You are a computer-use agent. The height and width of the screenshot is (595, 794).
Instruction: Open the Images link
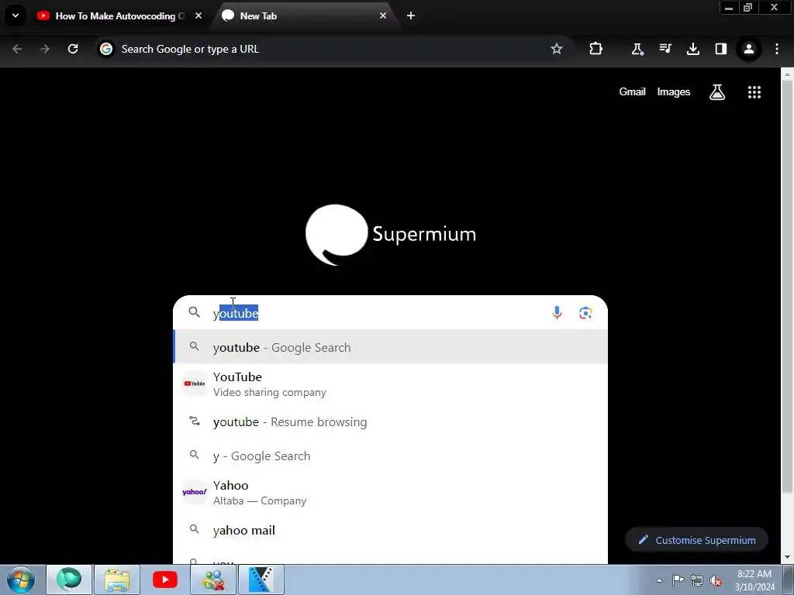pyautogui.click(x=674, y=91)
